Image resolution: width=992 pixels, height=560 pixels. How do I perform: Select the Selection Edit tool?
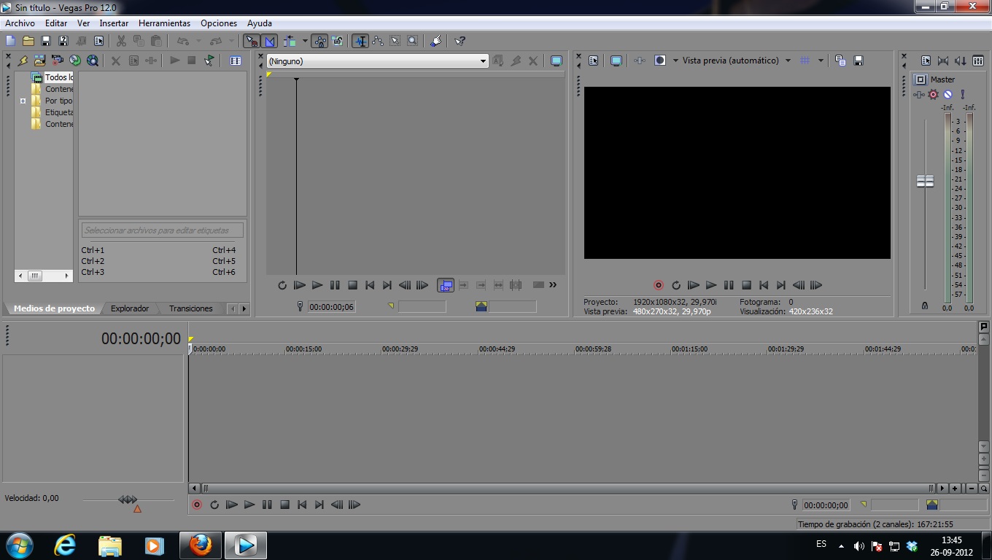395,41
